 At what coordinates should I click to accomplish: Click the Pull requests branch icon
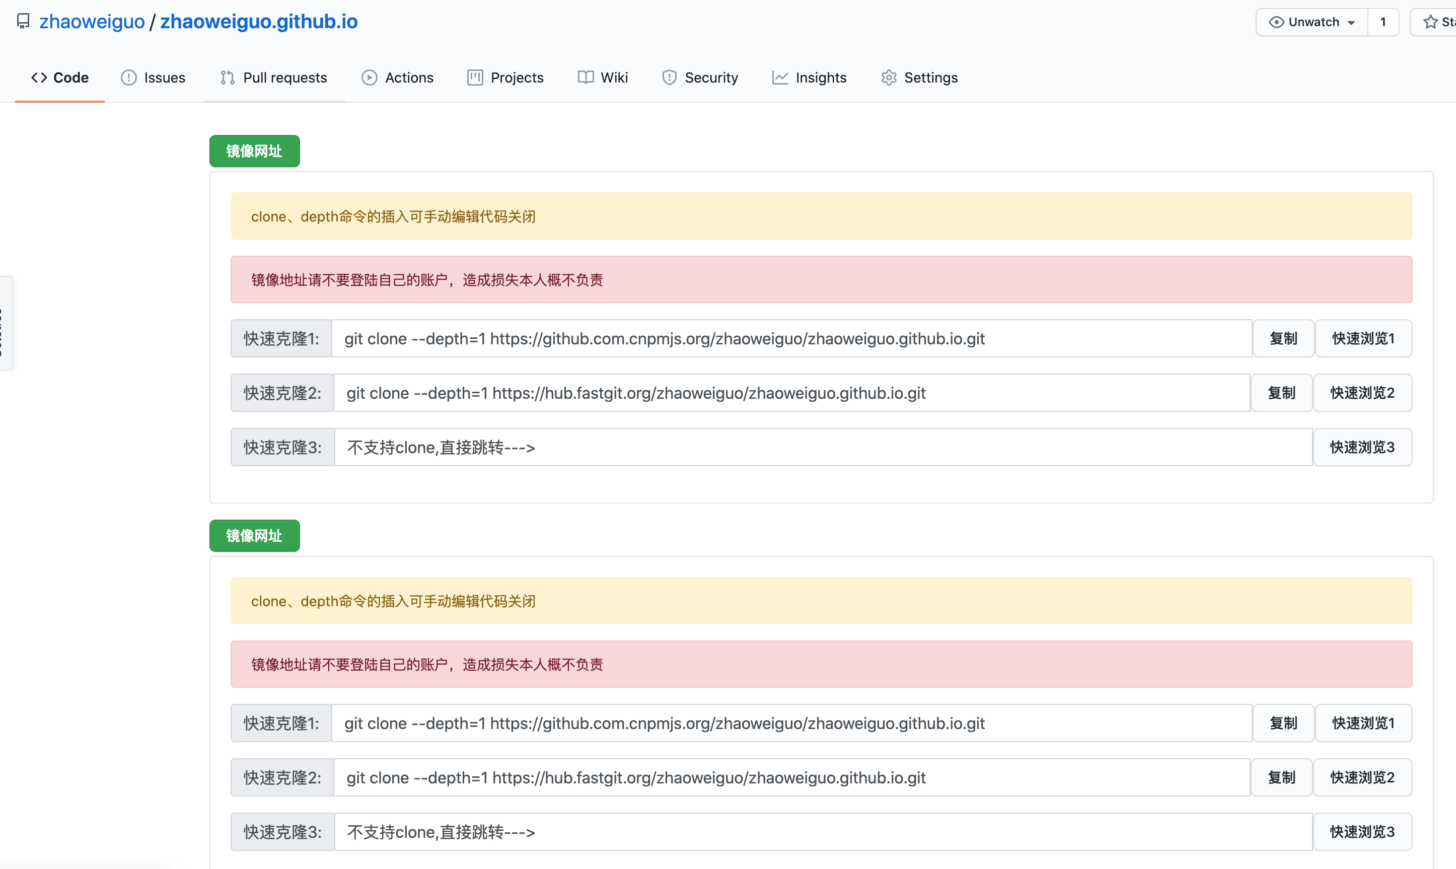[x=227, y=78]
